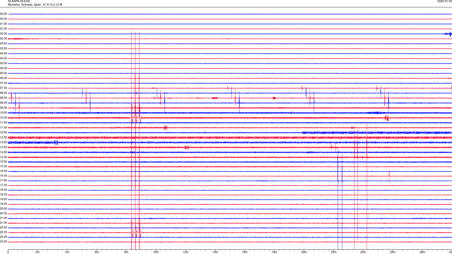Click the 12m axis tick label
This screenshot has width=452, height=254.
click(186, 252)
